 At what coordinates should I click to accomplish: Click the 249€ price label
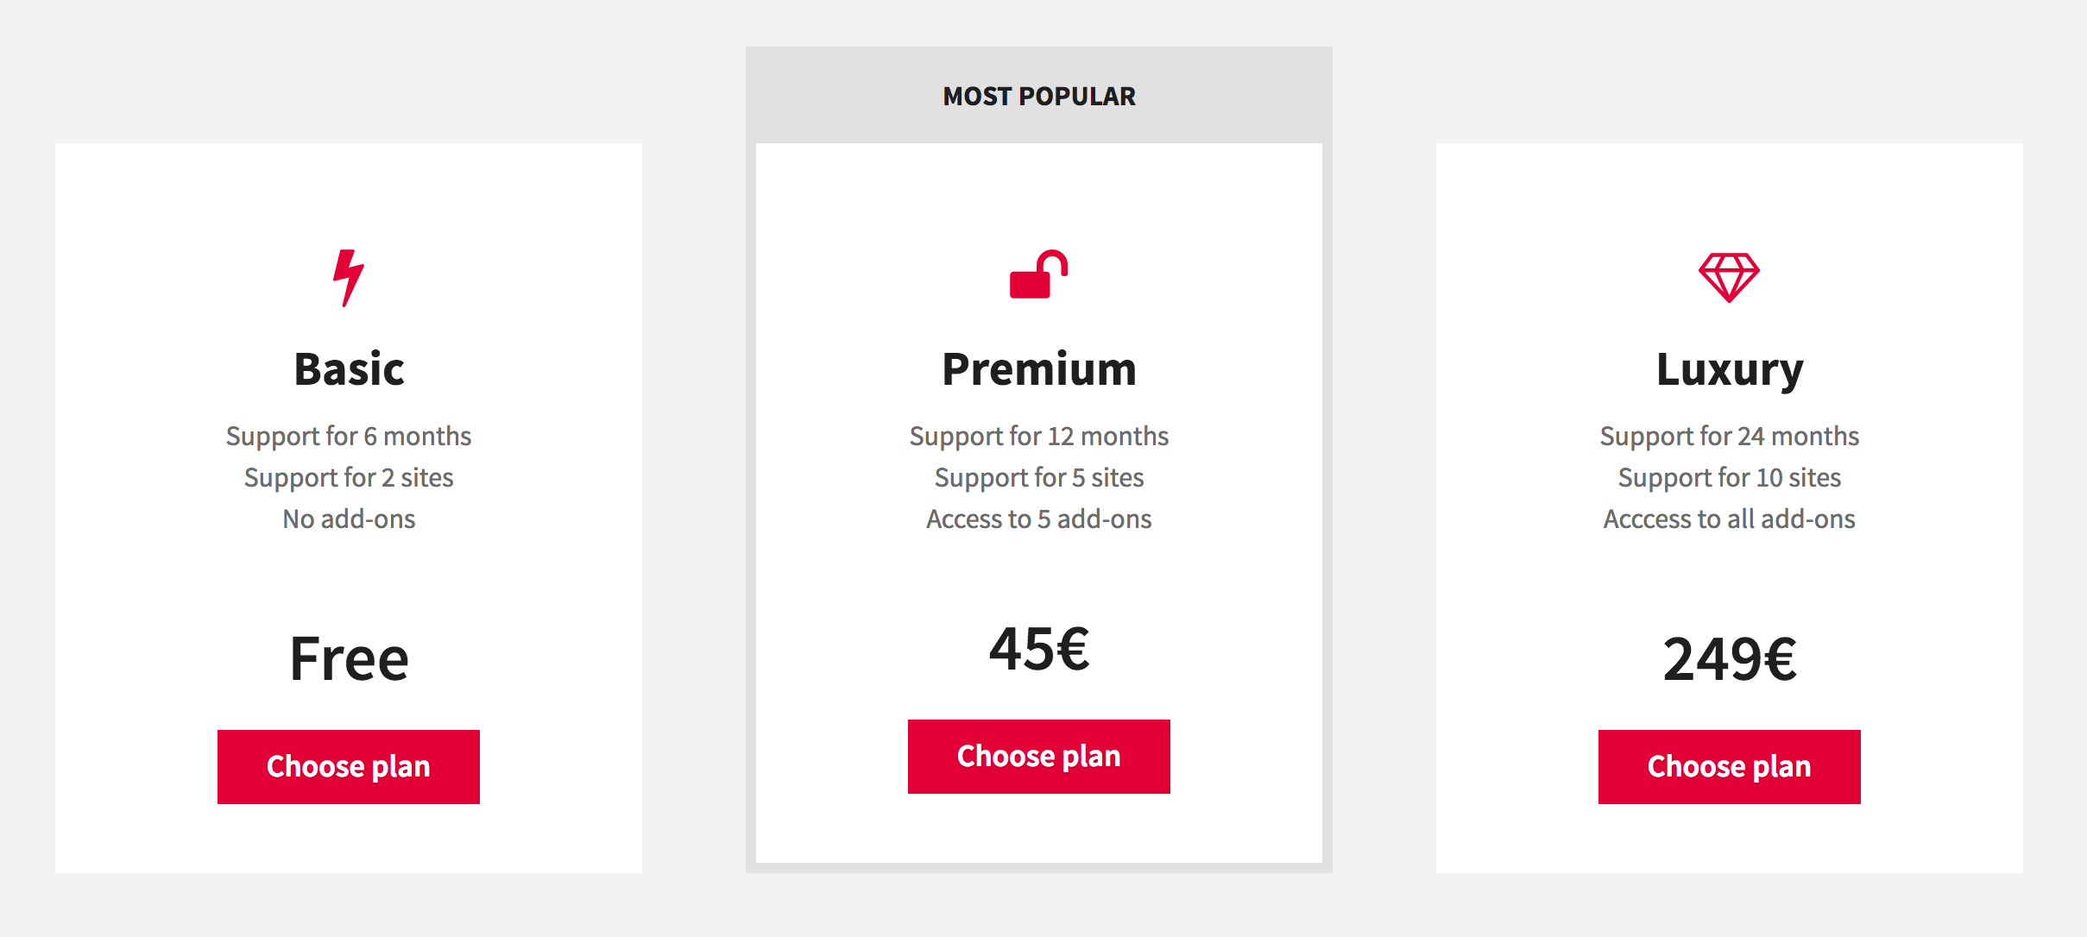tap(1730, 659)
